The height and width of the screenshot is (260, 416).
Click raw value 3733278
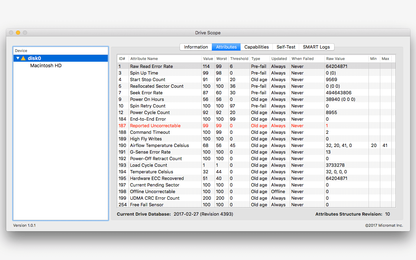(x=336, y=165)
